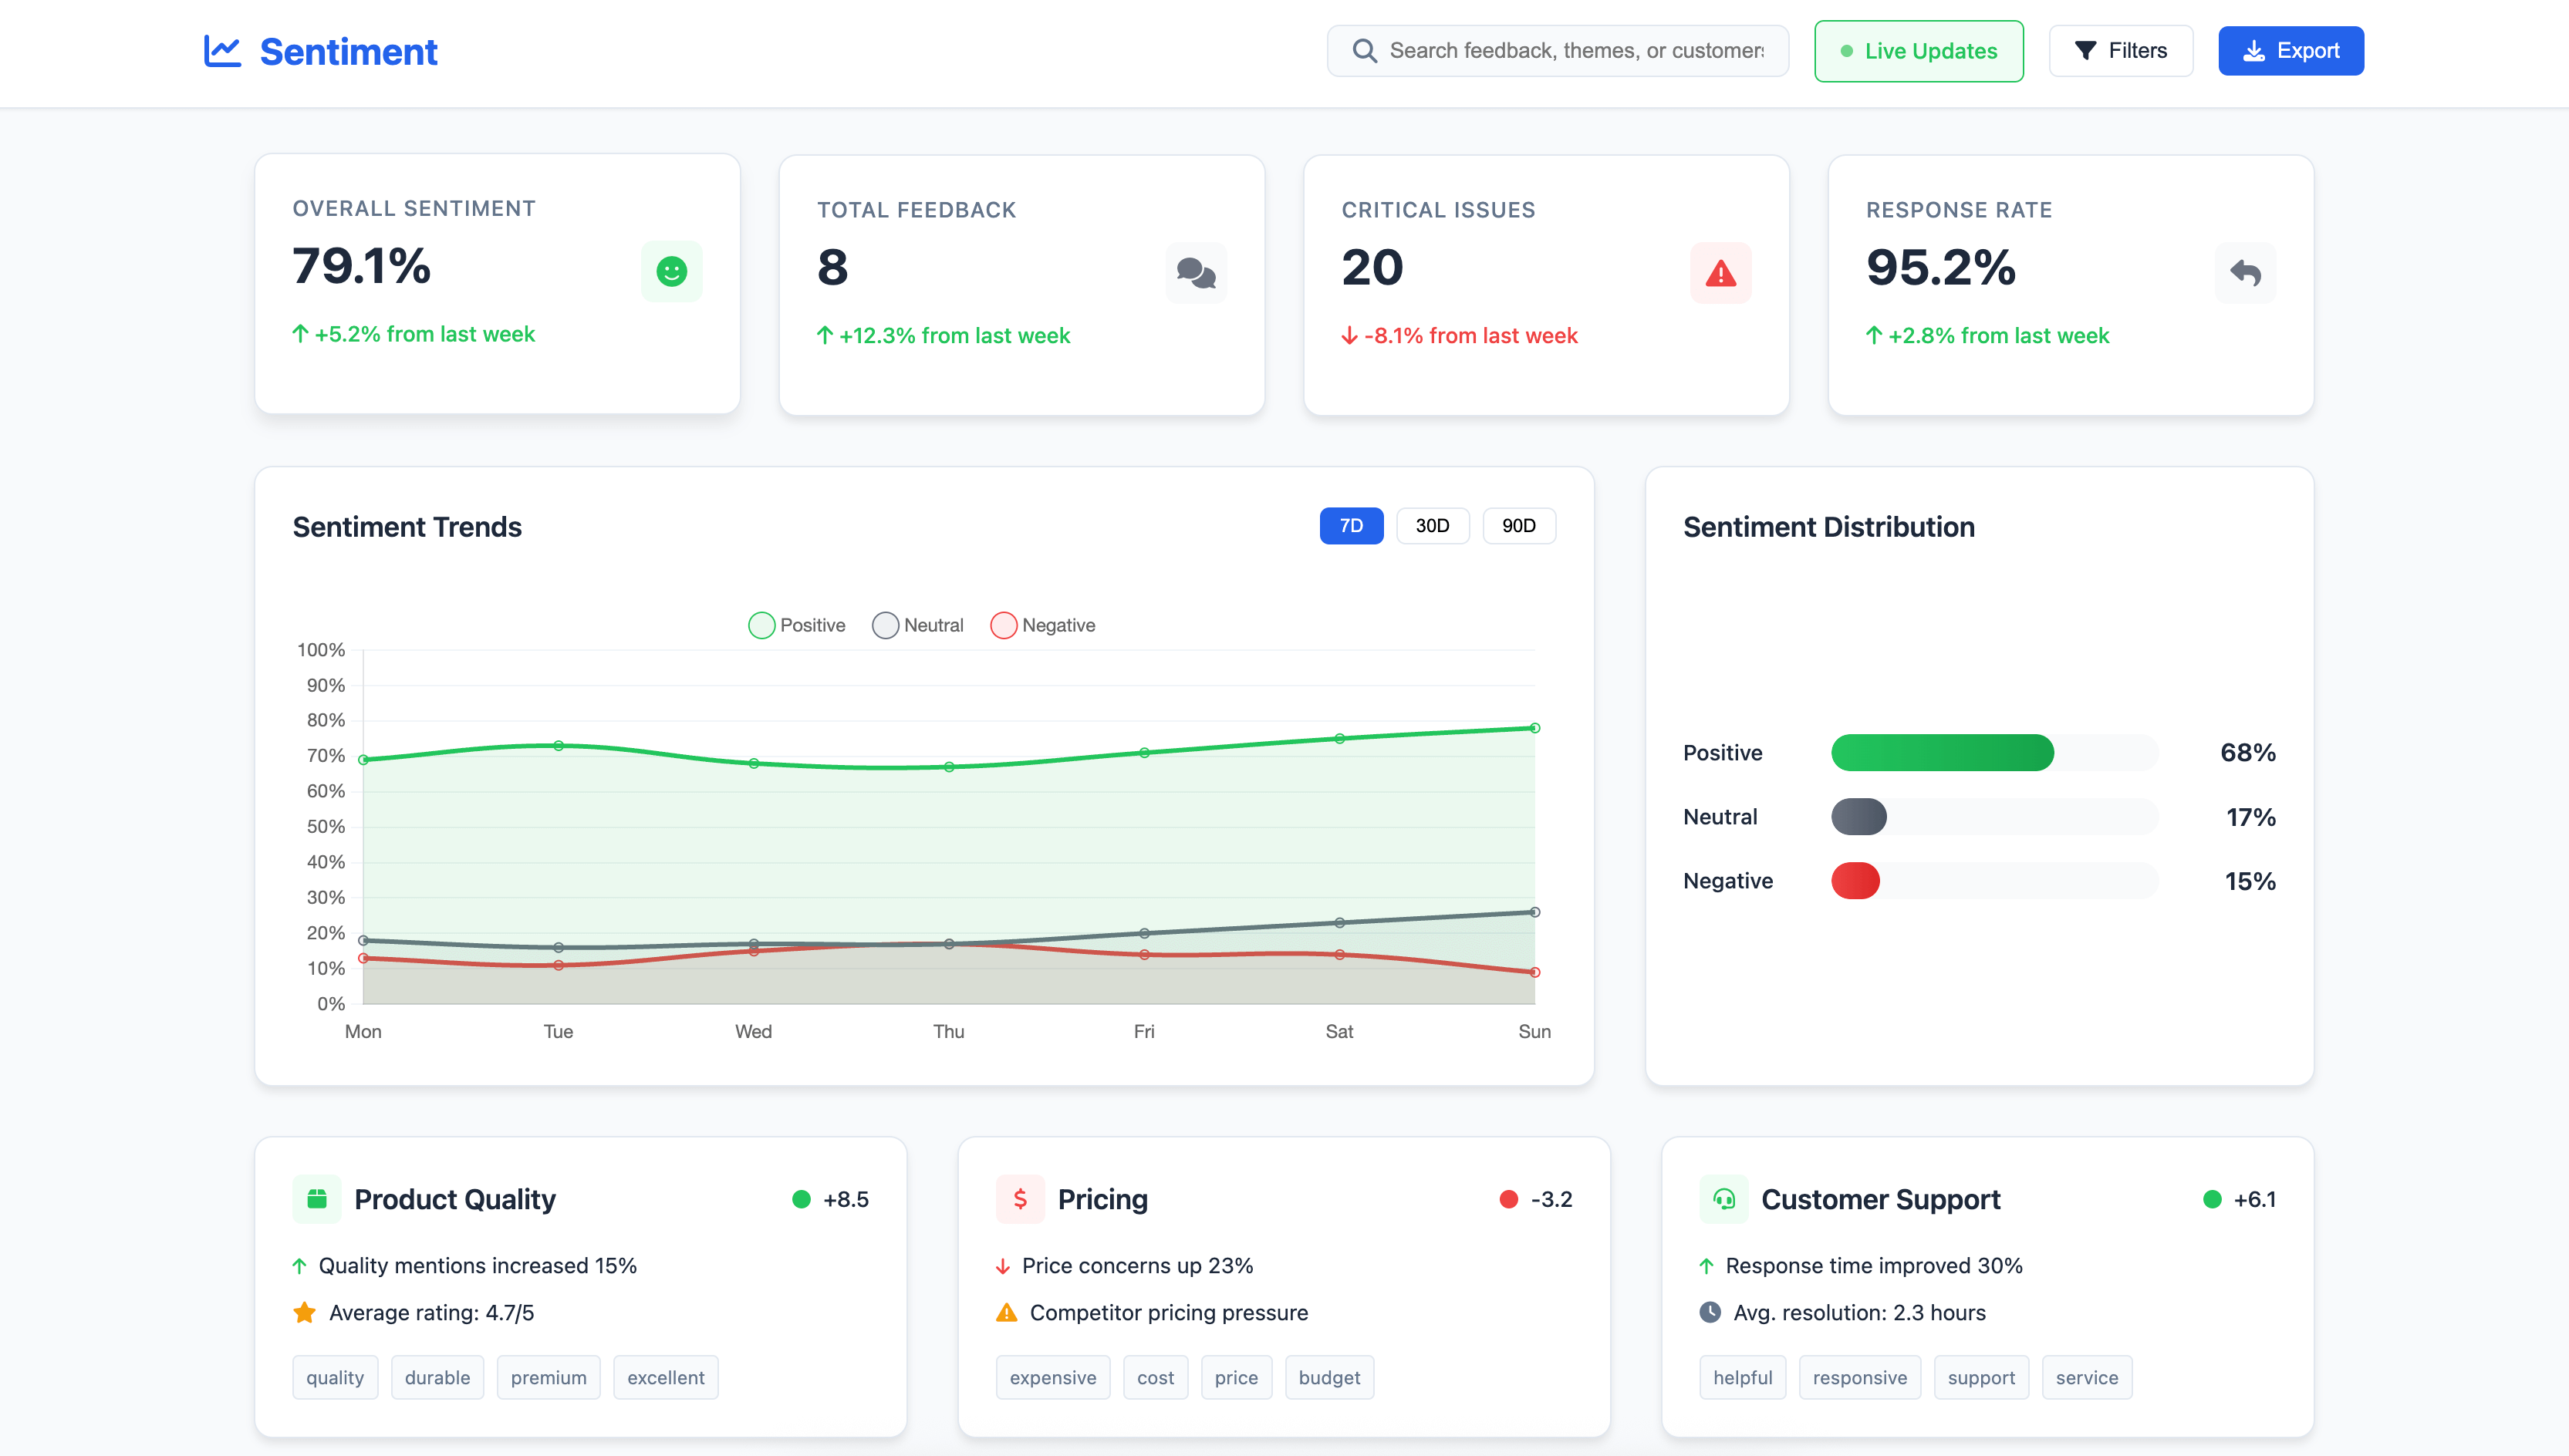2569x1456 pixels.
Task: Click the smiley face icon on Overall Sentiment card
Action: click(671, 271)
